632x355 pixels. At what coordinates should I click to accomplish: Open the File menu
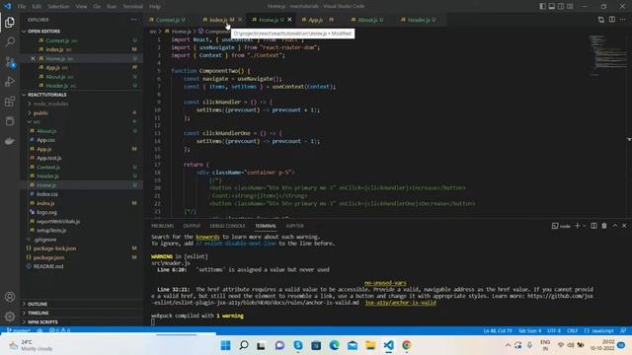[x=22, y=7]
